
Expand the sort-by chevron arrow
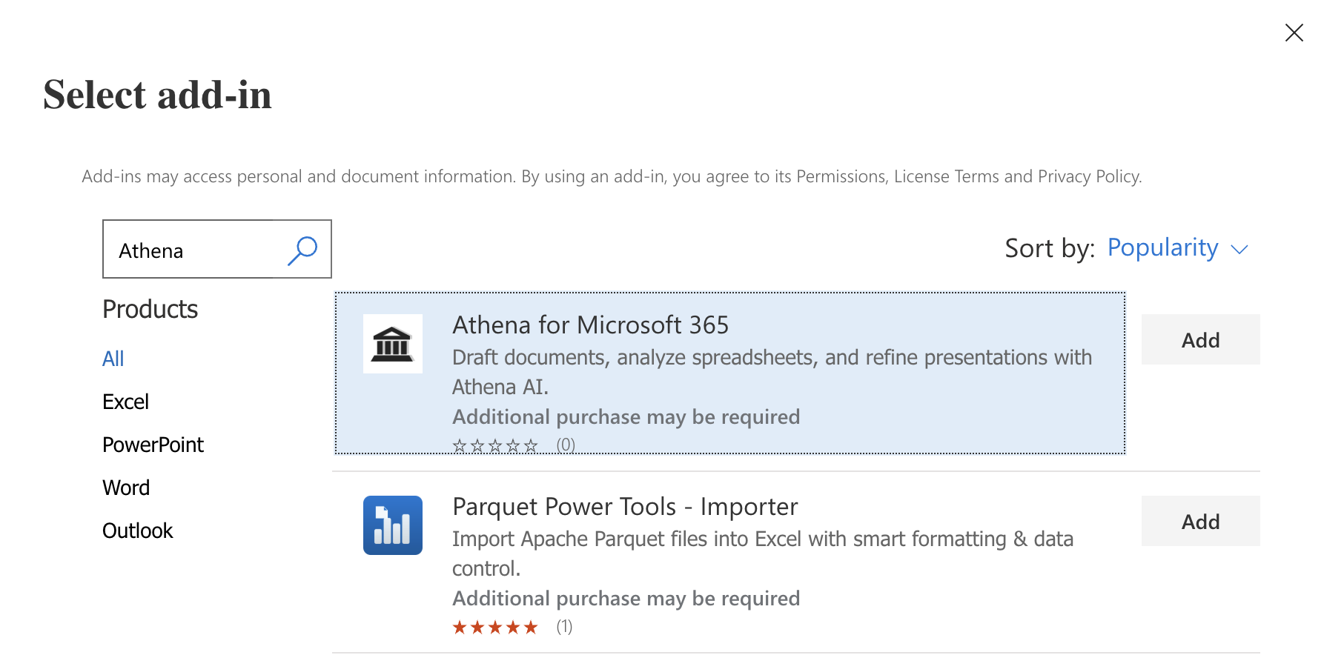coord(1239,250)
